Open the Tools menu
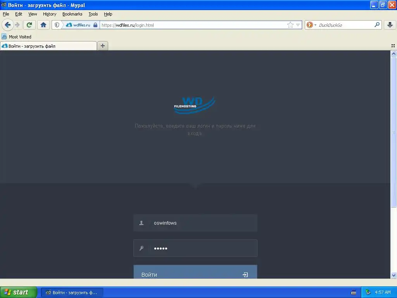 pos(93,14)
